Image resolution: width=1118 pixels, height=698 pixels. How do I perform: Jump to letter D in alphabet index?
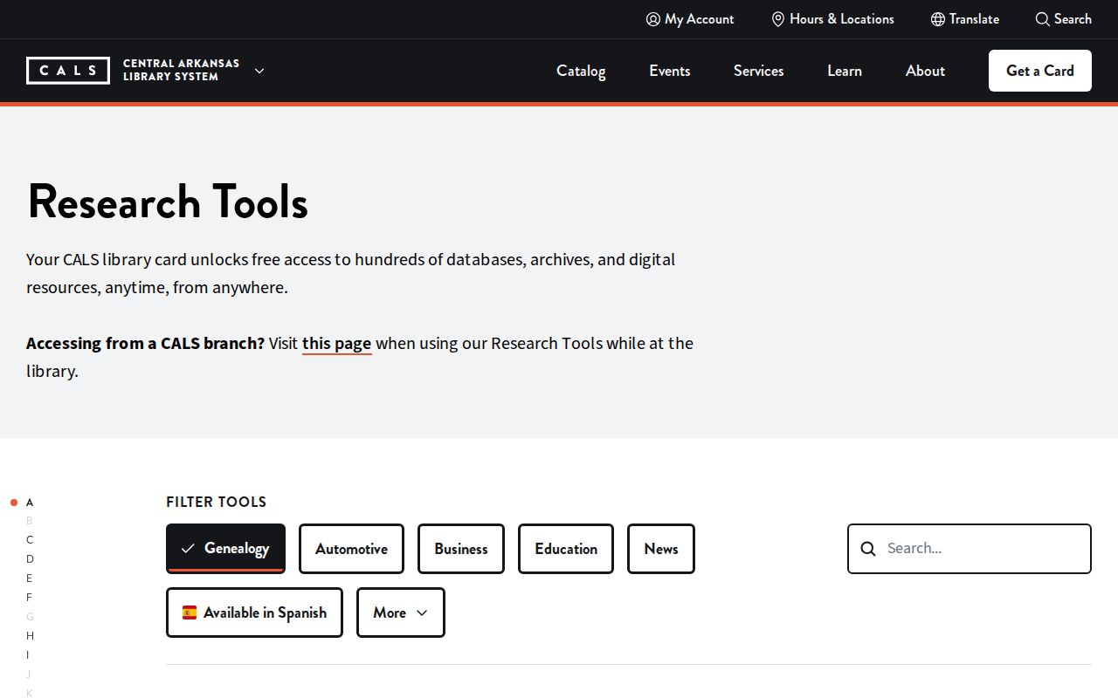point(30,559)
